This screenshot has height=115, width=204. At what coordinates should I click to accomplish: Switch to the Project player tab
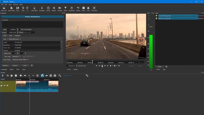coord(76,70)
